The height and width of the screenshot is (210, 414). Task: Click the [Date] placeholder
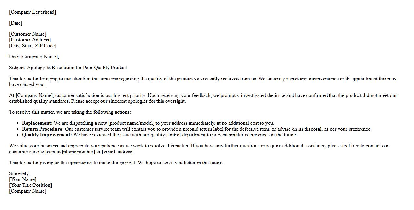click(x=16, y=23)
